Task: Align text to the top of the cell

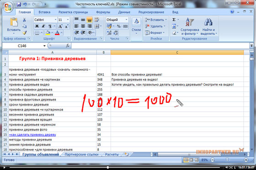Action: tap(76, 20)
